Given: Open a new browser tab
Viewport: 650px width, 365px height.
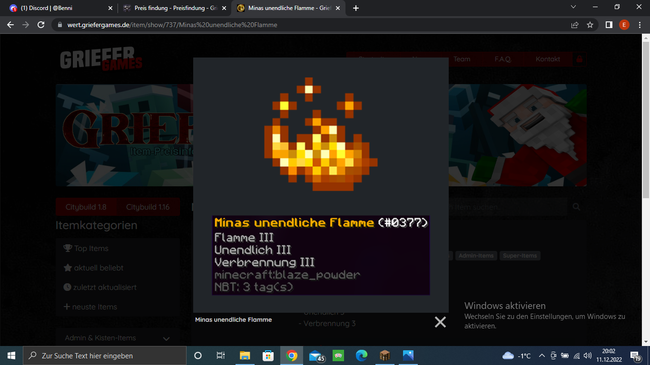Looking at the screenshot, I should point(356,8).
